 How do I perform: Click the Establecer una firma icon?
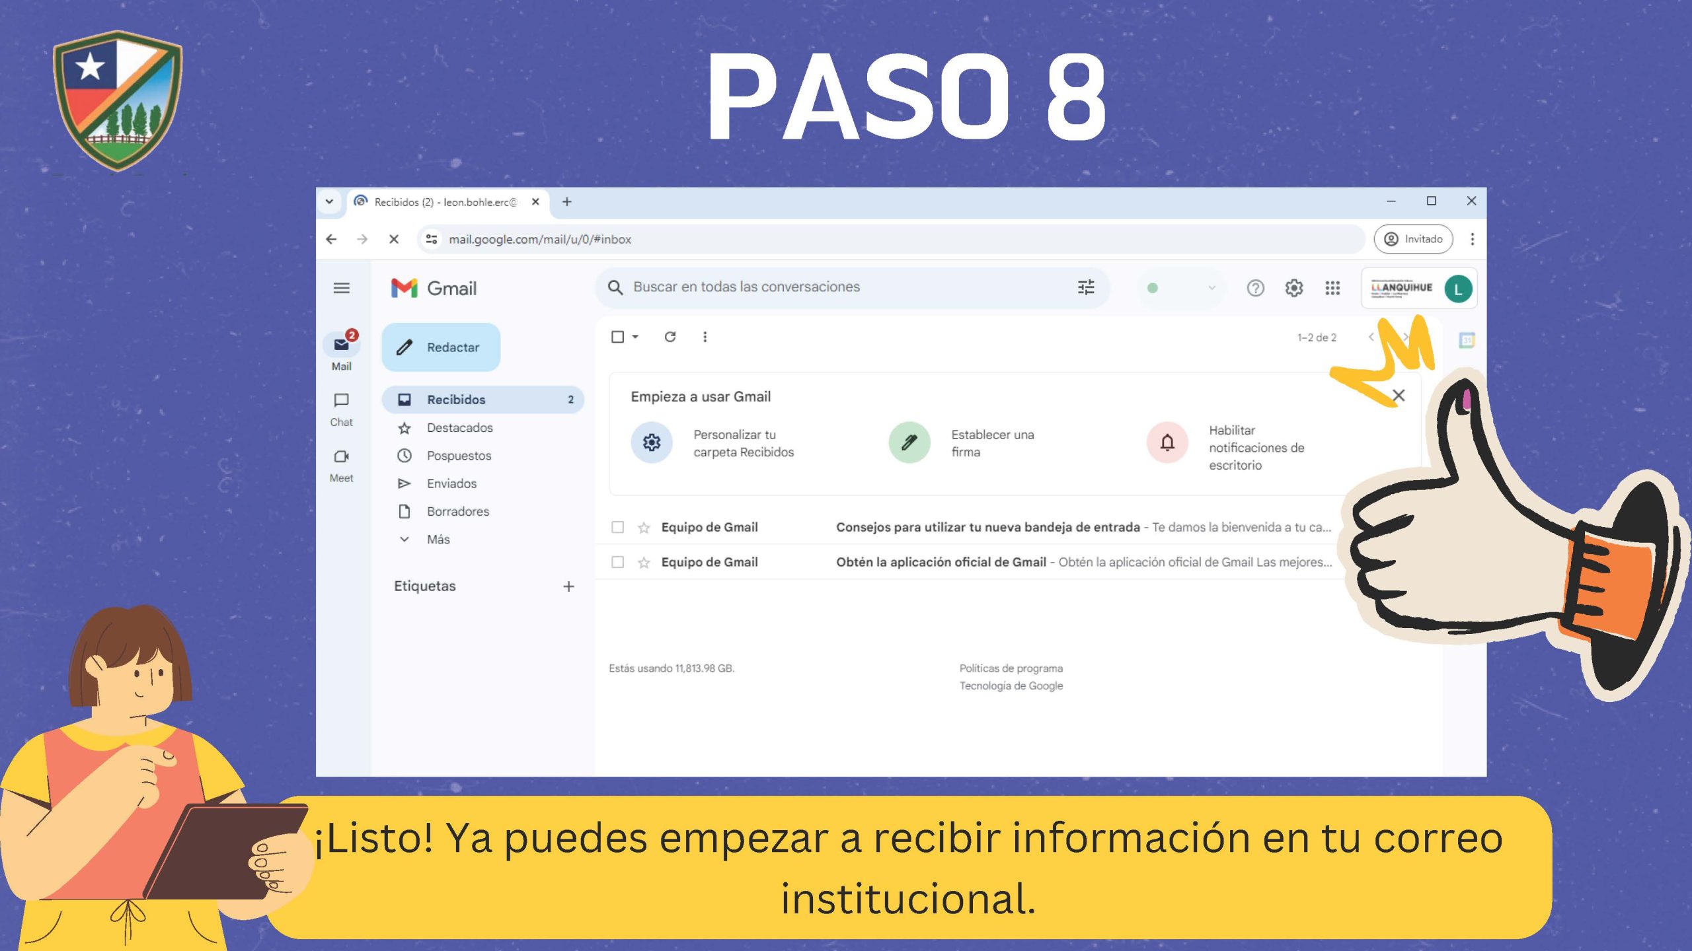(x=906, y=442)
